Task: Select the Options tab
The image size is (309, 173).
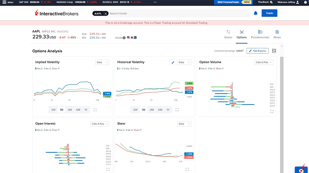Action: pyautogui.click(x=242, y=34)
